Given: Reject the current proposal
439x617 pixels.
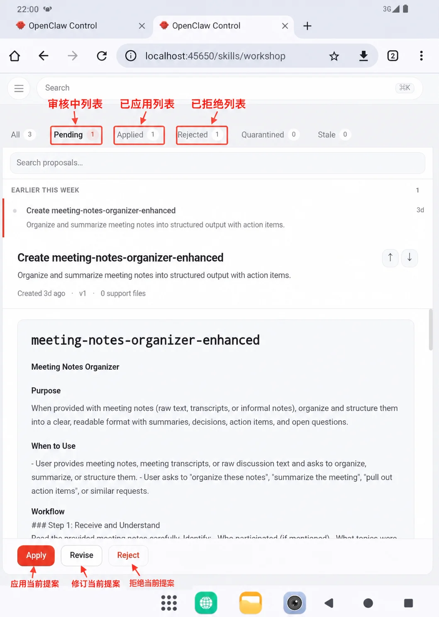Looking at the screenshot, I should point(128,555).
